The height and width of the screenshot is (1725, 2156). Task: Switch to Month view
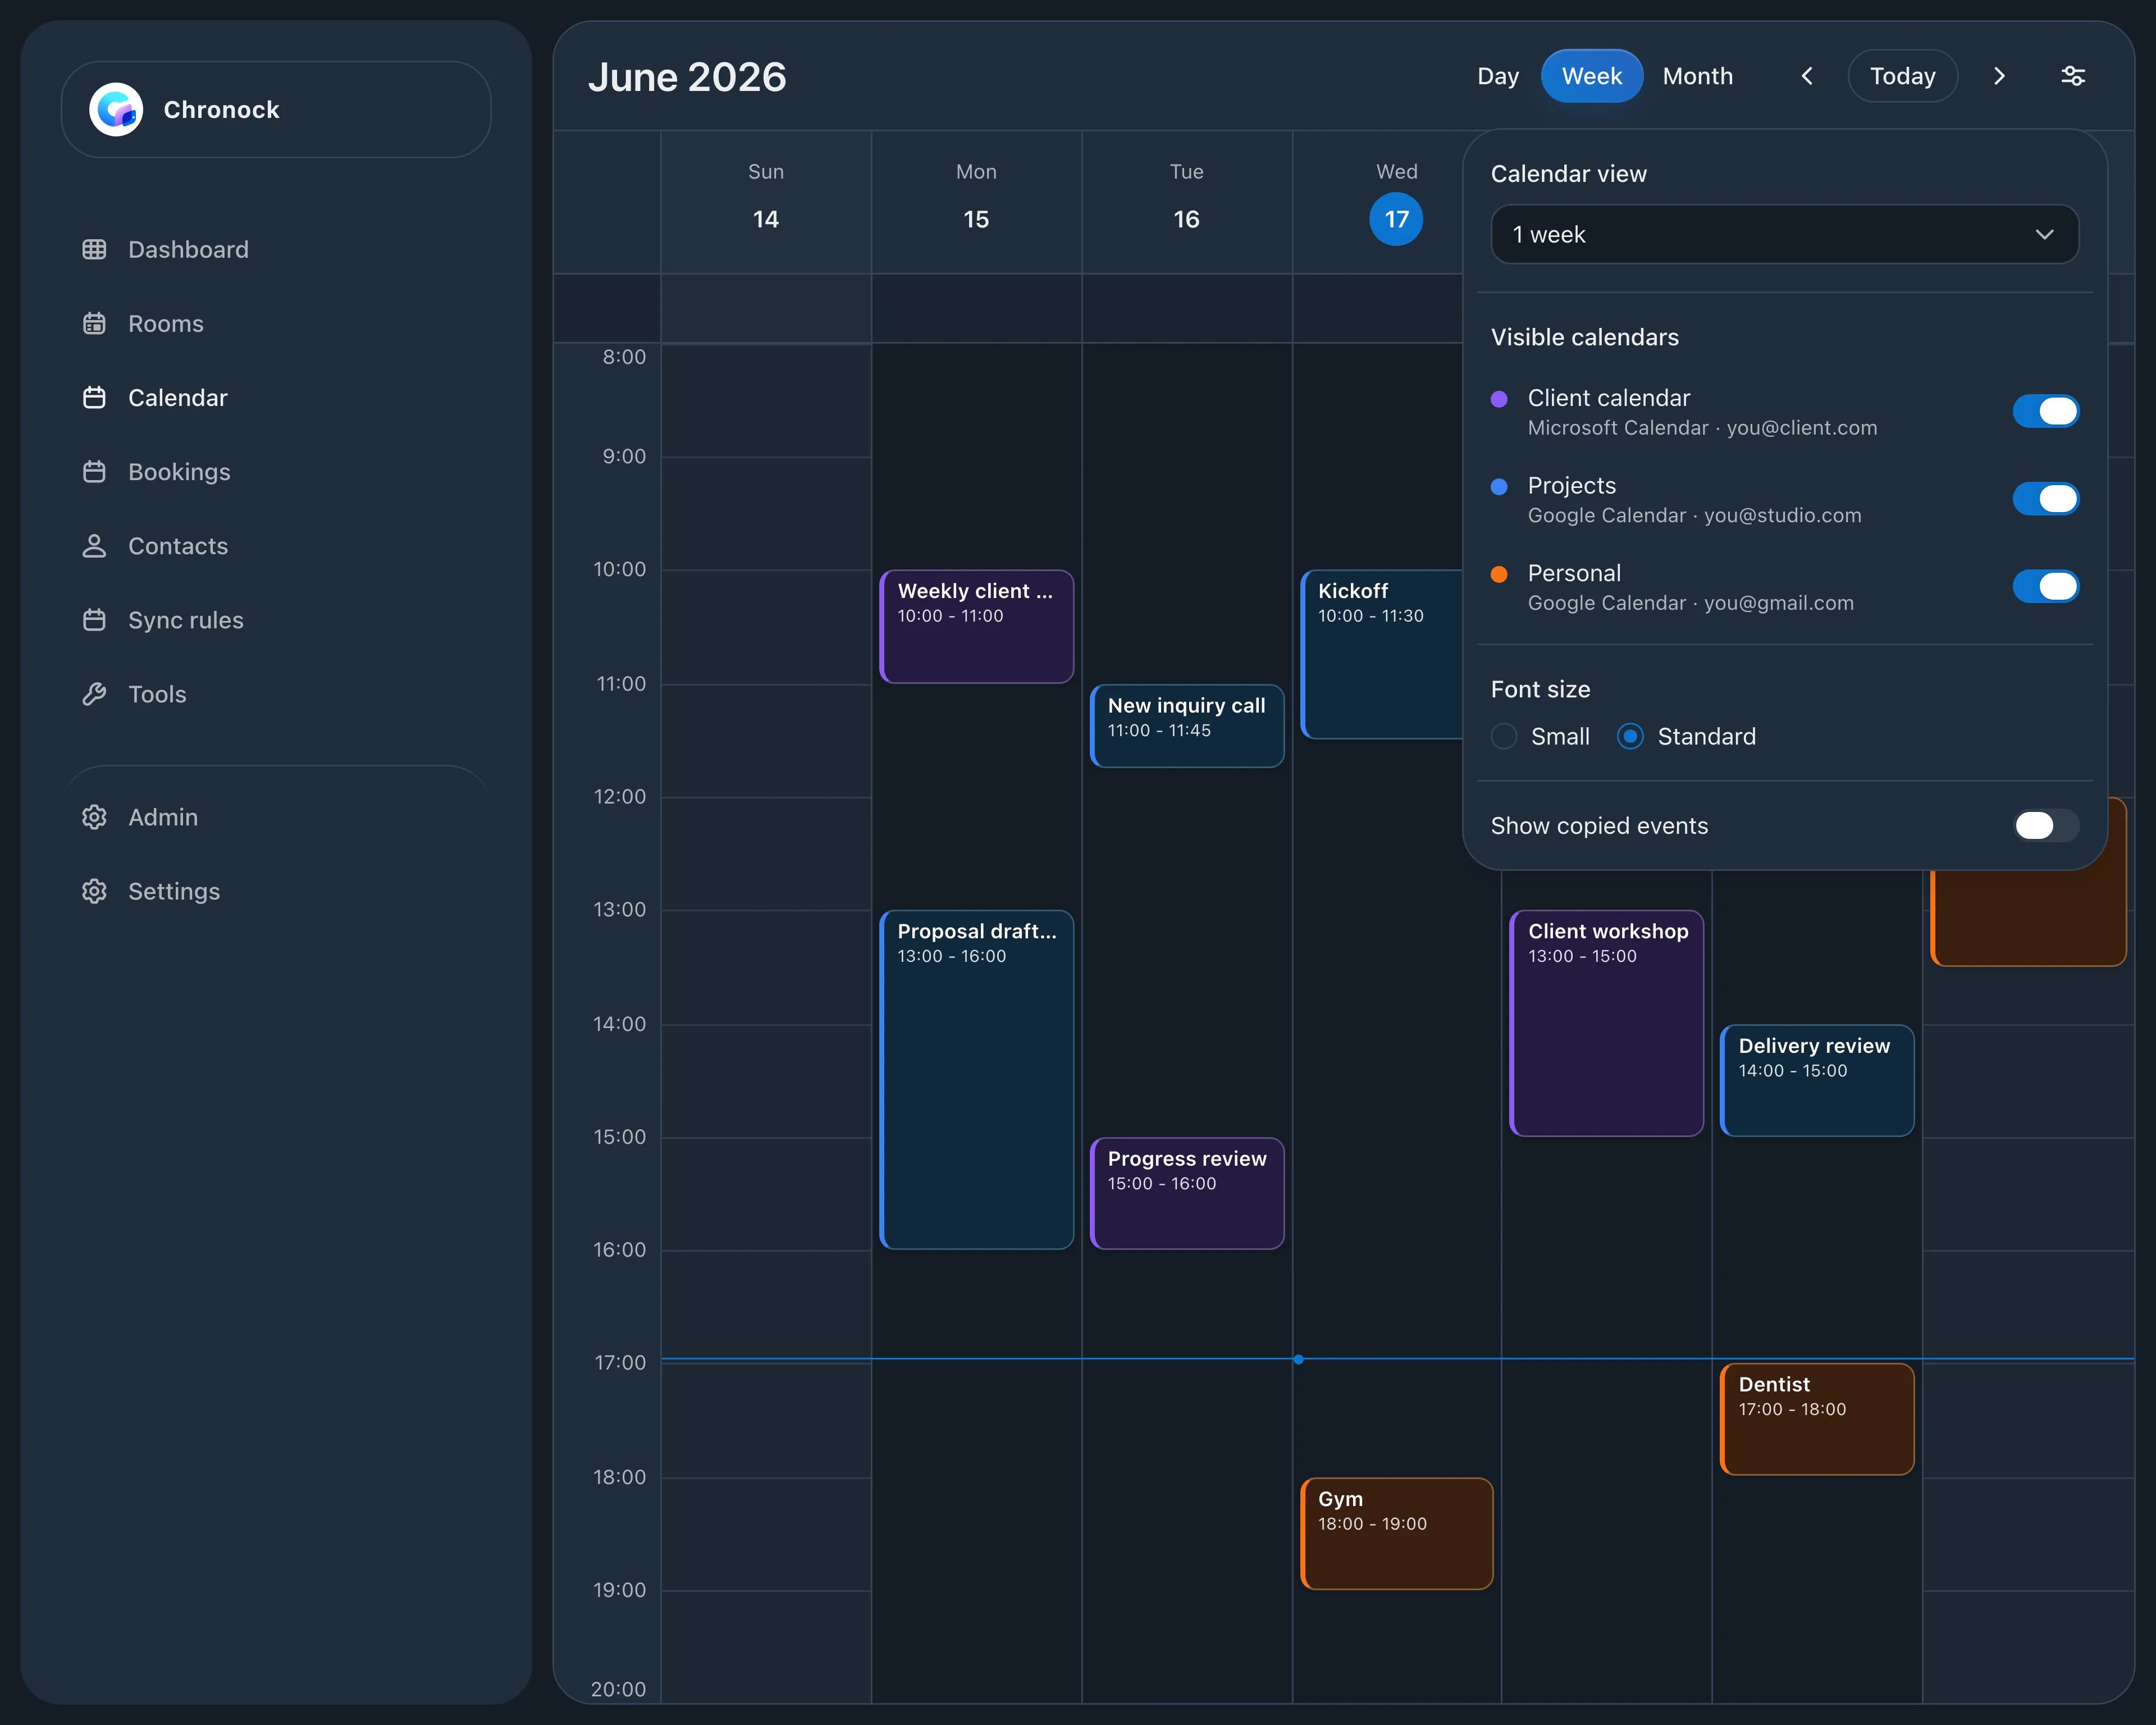pos(1697,76)
